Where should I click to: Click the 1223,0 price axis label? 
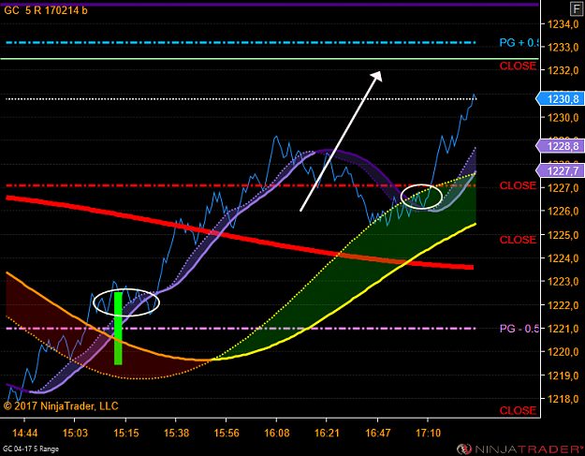563,282
